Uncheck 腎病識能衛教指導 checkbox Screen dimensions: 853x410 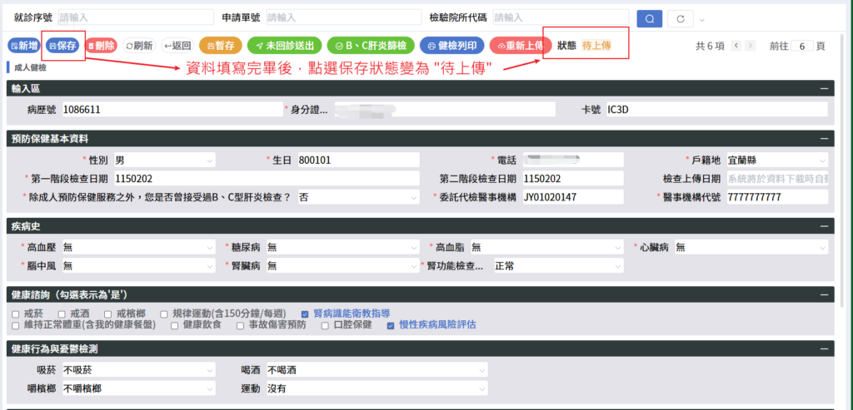[306, 314]
